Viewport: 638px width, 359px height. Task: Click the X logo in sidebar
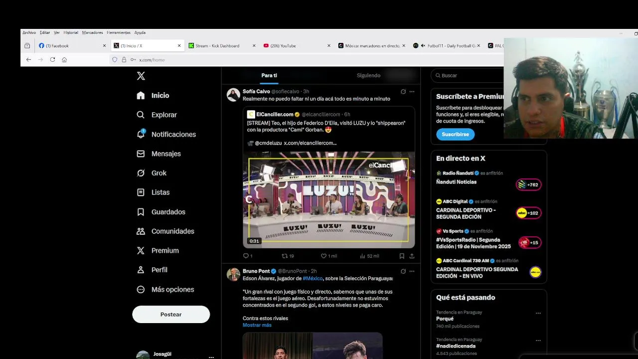[x=141, y=76]
